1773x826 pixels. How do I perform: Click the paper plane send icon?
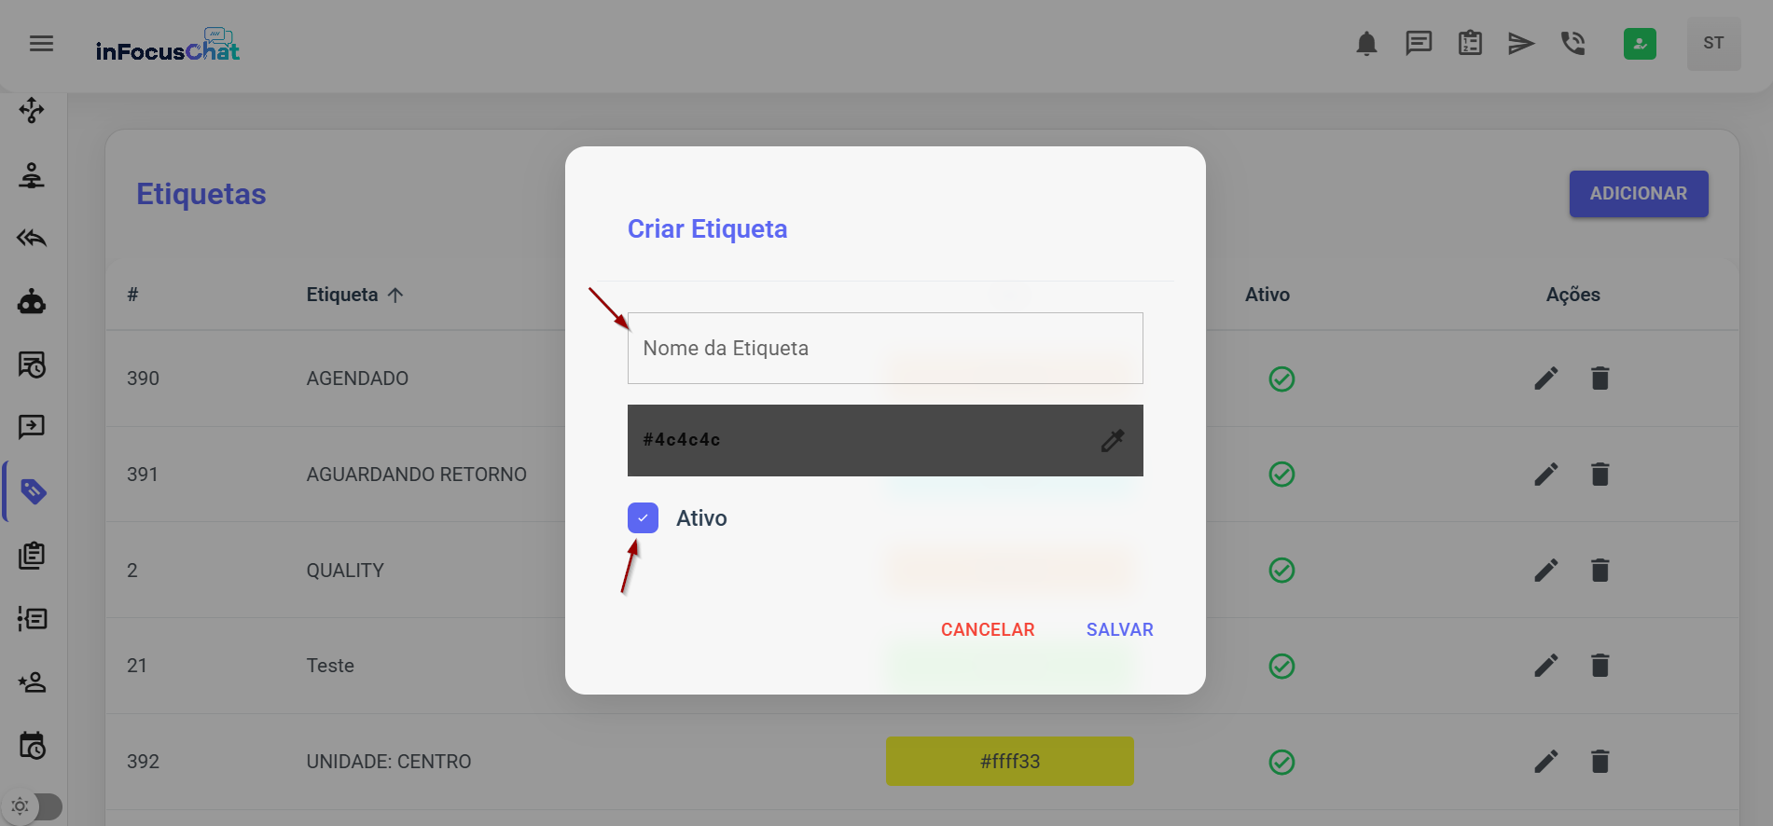coord(1521,44)
